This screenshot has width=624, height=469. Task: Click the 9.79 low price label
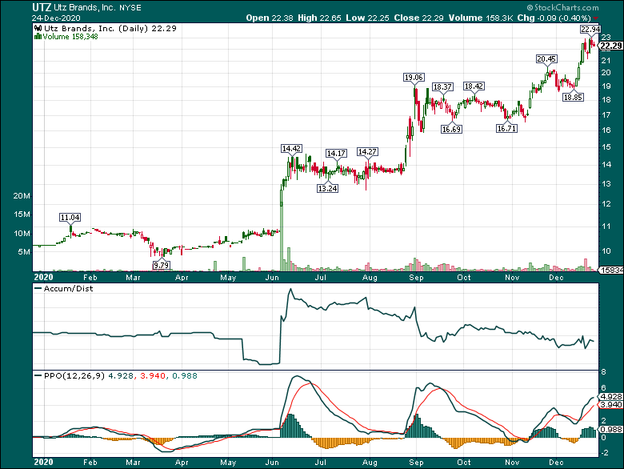(x=161, y=265)
